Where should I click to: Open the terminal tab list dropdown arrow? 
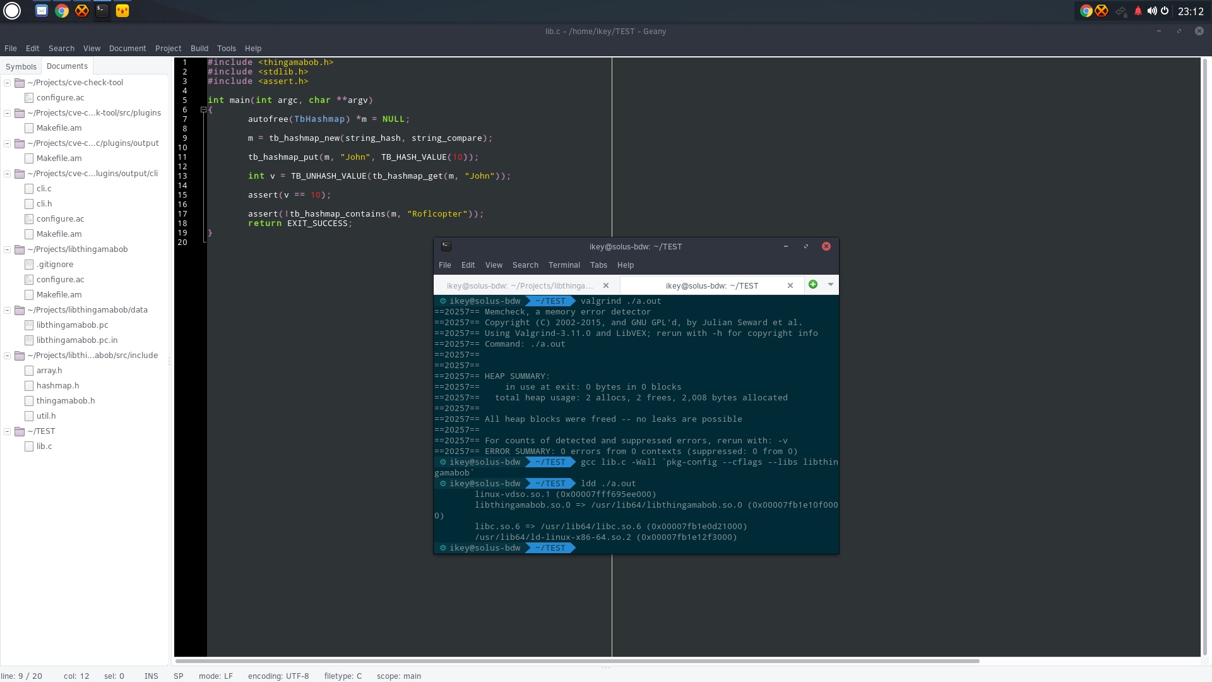[x=831, y=285]
